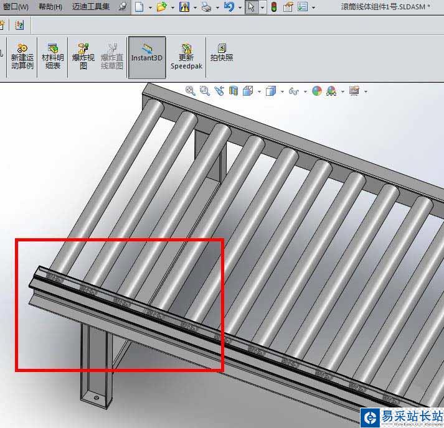The width and height of the screenshot is (444, 428).
Task: Click the Open folder icon
Action: [161, 7]
